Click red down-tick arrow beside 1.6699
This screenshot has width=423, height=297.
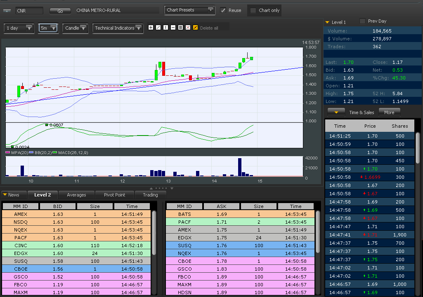point(362,177)
